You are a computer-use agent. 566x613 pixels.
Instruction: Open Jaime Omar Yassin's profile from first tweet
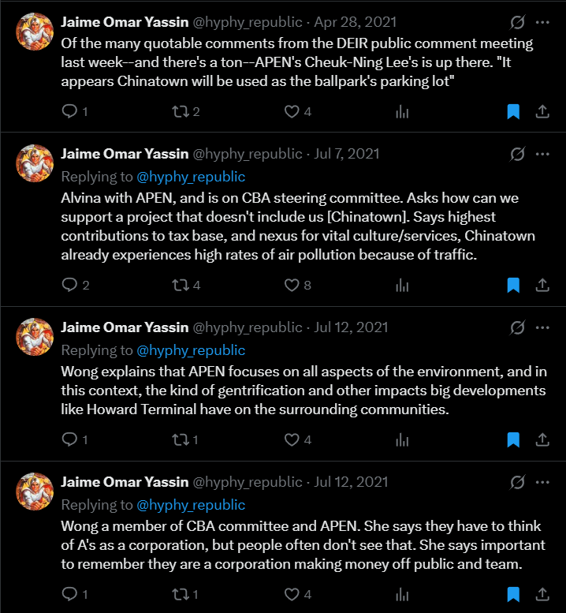(125, 21)
